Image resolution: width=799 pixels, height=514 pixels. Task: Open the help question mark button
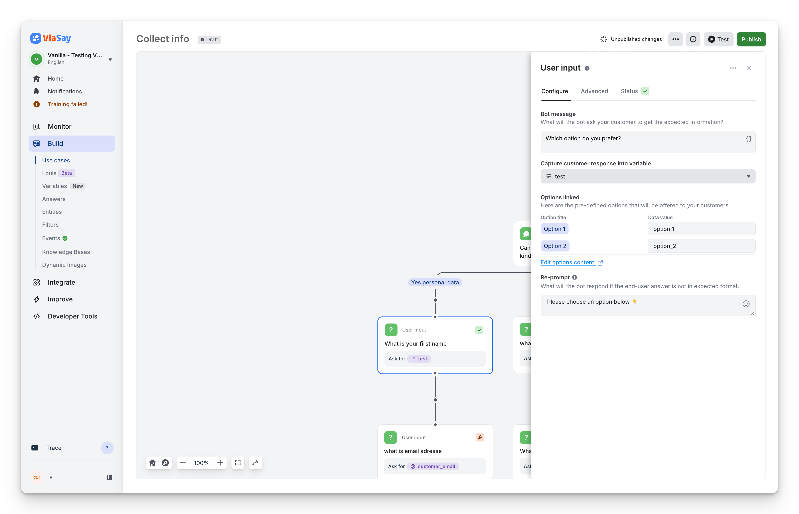click(107, 447)
